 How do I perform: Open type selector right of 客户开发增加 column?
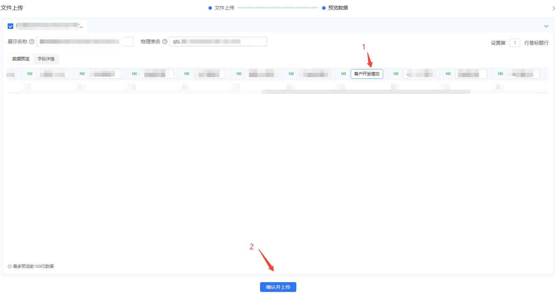point(396,74)
